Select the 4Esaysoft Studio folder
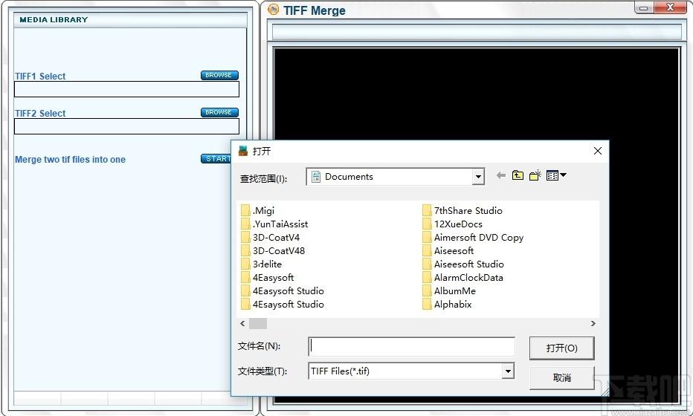 coord(283,305)
